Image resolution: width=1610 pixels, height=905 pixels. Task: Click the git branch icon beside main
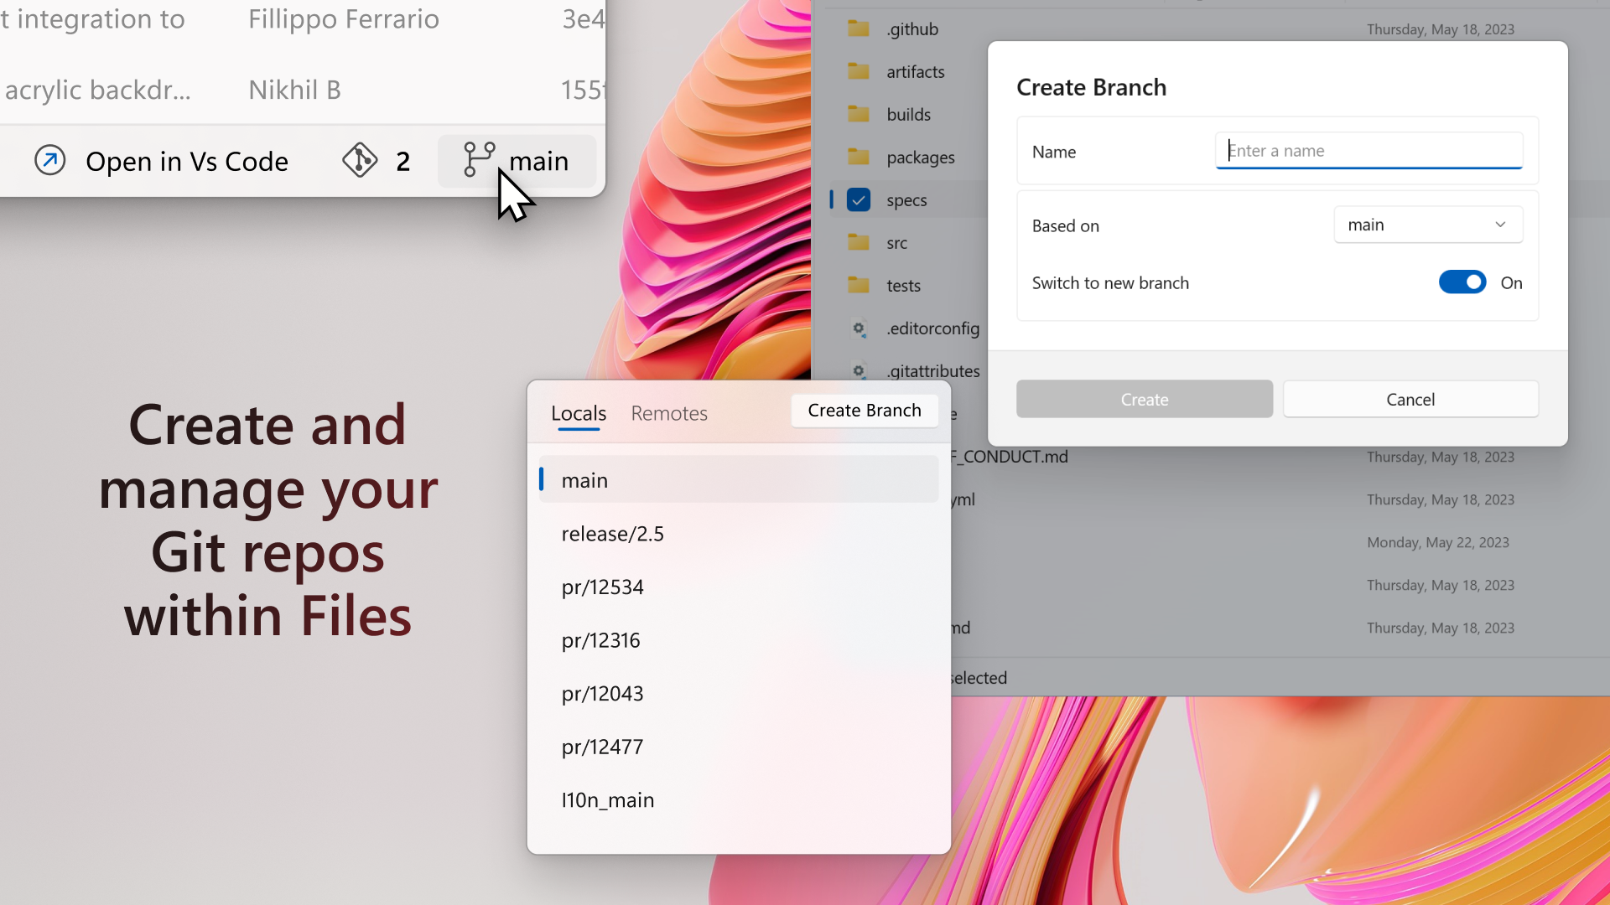coord(479,159)
